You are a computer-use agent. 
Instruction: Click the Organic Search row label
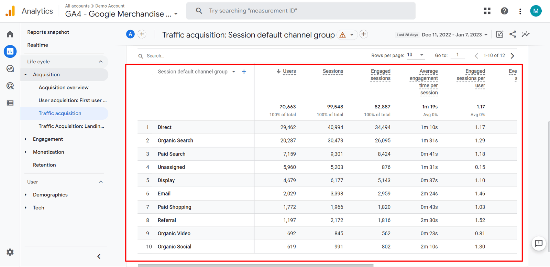175,140
